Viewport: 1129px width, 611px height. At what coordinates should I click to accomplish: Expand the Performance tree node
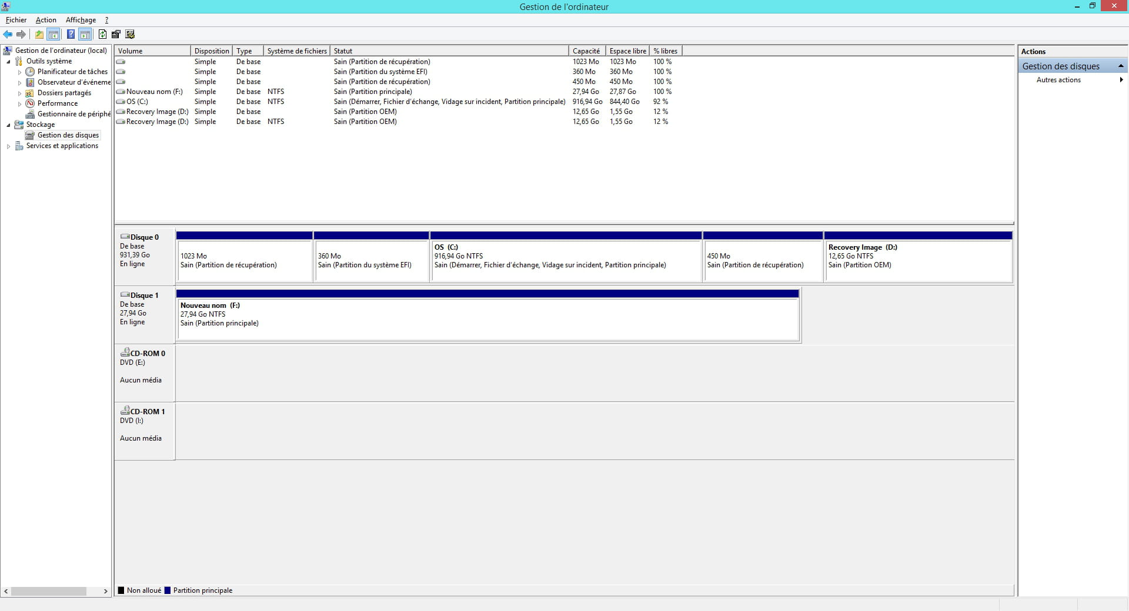pos(19,104)
